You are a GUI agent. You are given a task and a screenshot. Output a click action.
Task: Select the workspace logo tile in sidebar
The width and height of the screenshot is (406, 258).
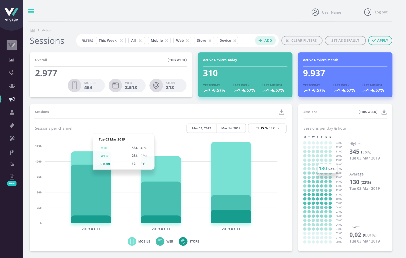pos(12,45)
